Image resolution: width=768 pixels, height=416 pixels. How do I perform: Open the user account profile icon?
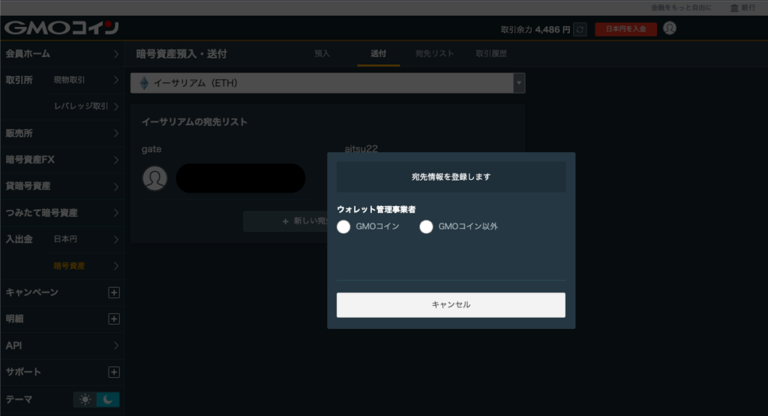click(x=670, y=28)
